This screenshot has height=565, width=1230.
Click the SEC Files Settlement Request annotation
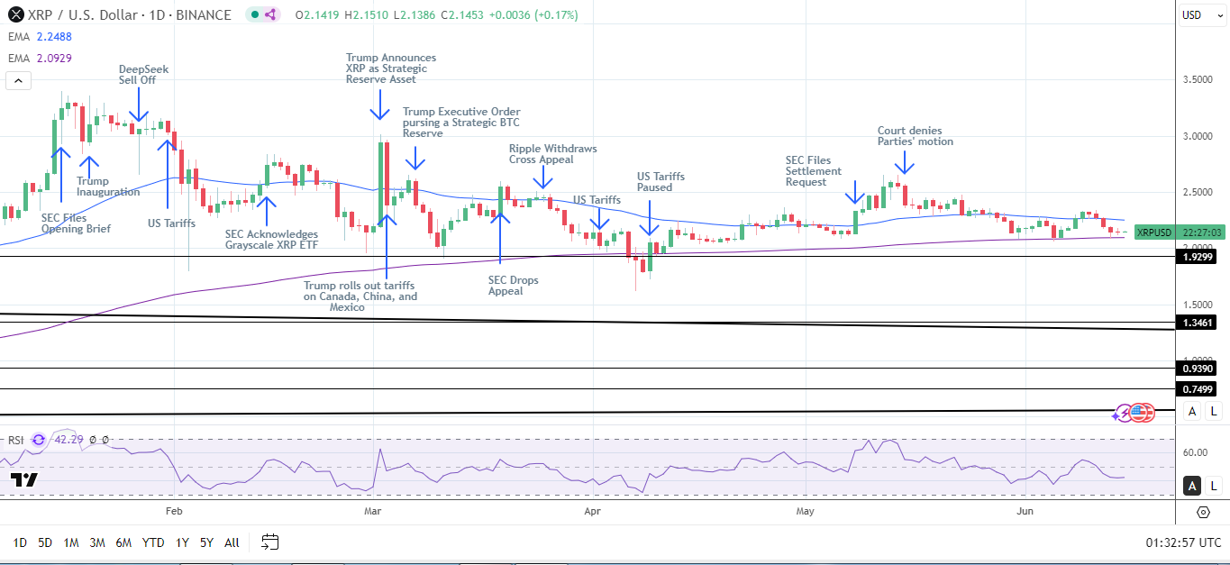coord(813,171)
